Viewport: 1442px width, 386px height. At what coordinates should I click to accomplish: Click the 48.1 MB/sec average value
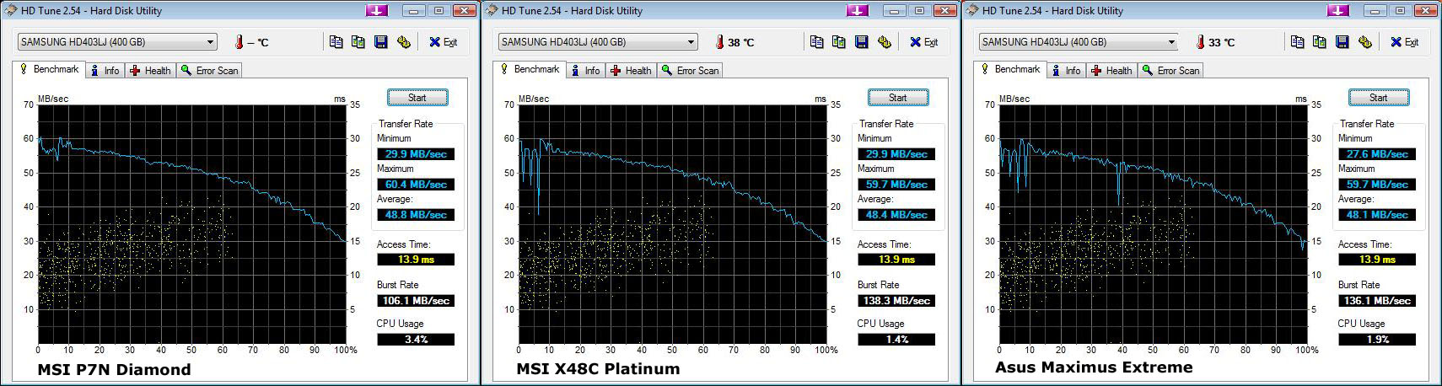pyautogui.click(x=1377, y=214)
